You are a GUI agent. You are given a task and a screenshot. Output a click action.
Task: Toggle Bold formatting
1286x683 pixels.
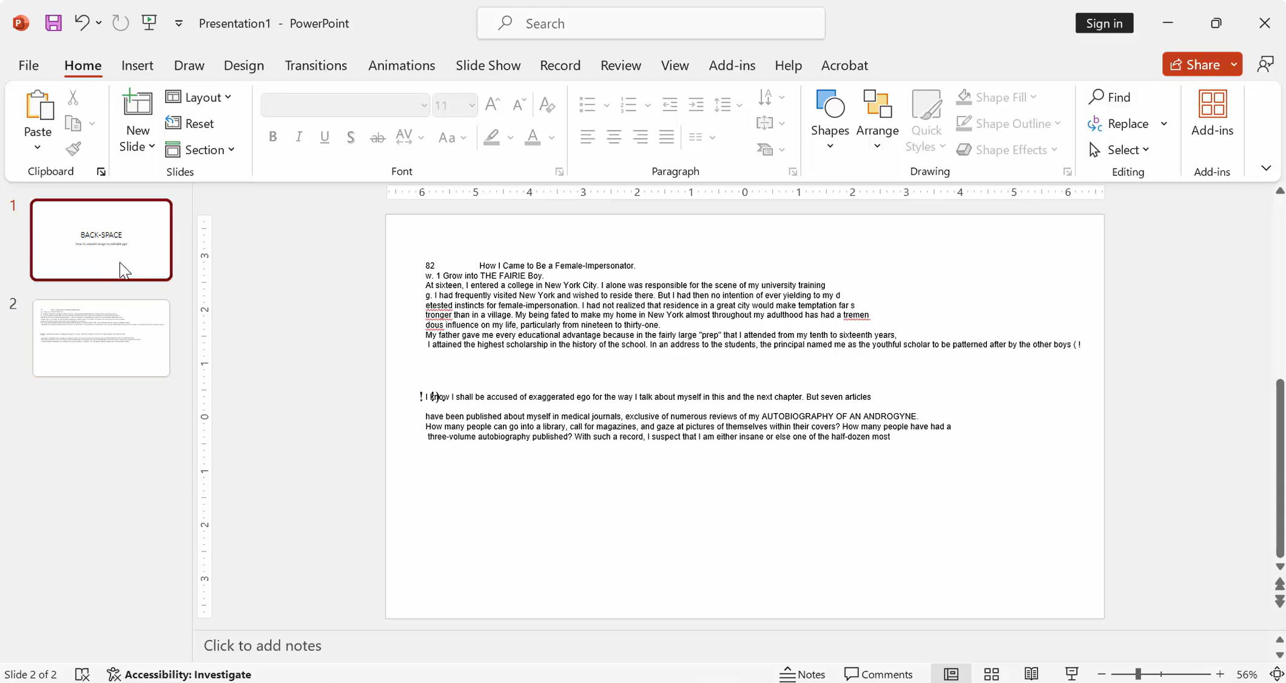point(273,137)
